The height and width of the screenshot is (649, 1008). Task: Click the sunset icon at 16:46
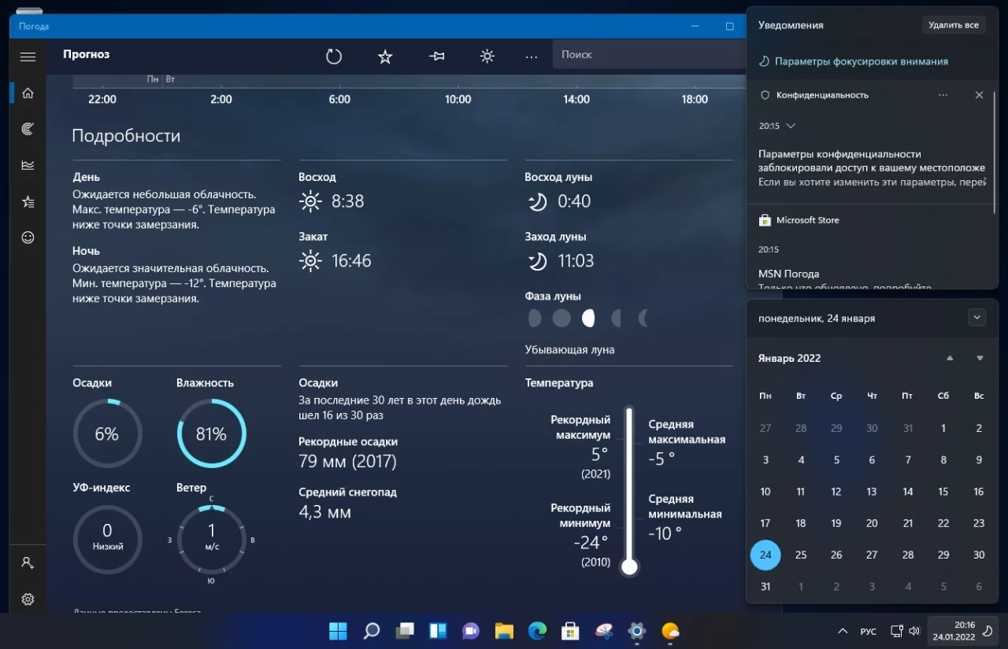[x=311, y=260]
